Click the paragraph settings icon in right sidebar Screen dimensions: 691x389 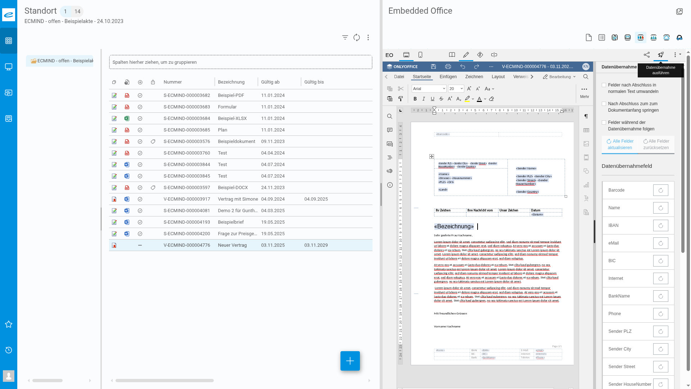[x=586, y=116]
